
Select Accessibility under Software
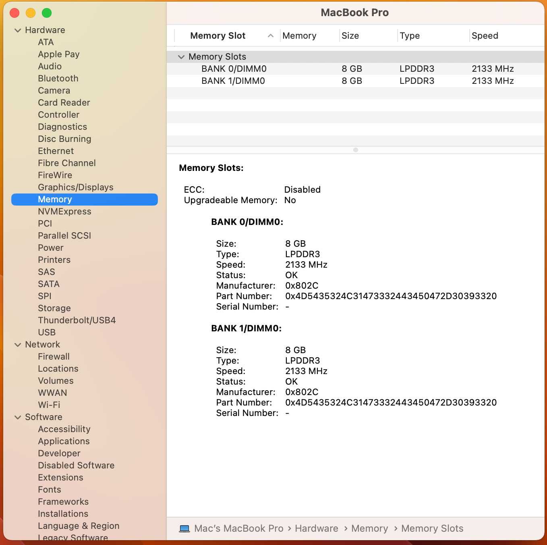[x=64, y=429]
